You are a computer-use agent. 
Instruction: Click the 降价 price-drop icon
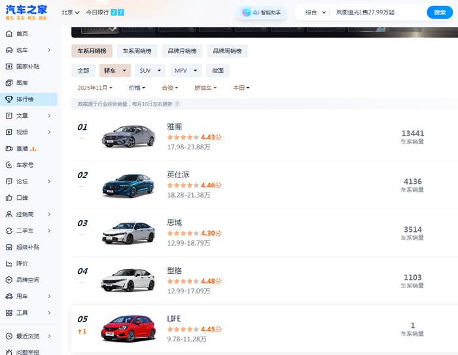point(9,263)
